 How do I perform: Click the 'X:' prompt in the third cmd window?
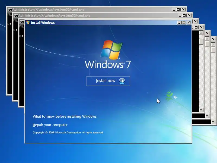coord(21,36)
